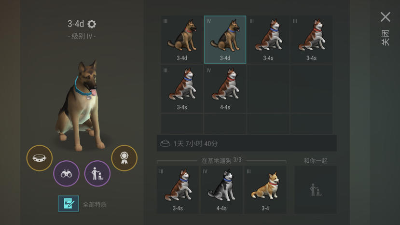Select the black 4-4s husky at base
Image resolution: width=400 pixels, height=225 pixels.
221,190
